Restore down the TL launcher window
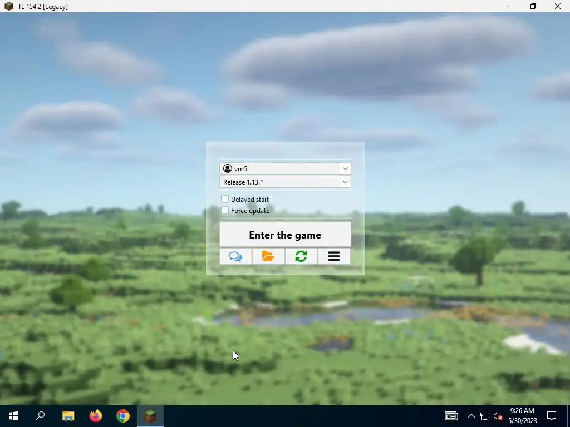 pos(533,6)
